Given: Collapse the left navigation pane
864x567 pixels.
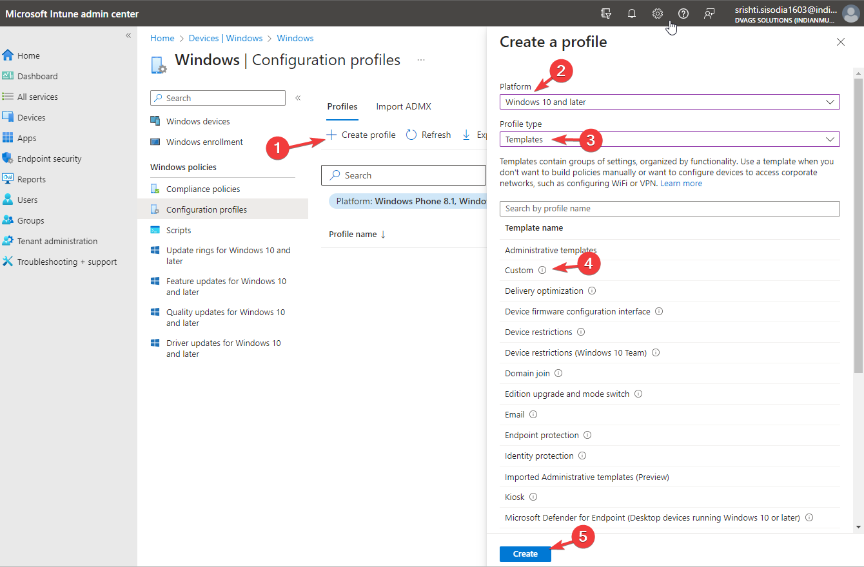Looking at the screenshot, I should [x=128, y=35].
